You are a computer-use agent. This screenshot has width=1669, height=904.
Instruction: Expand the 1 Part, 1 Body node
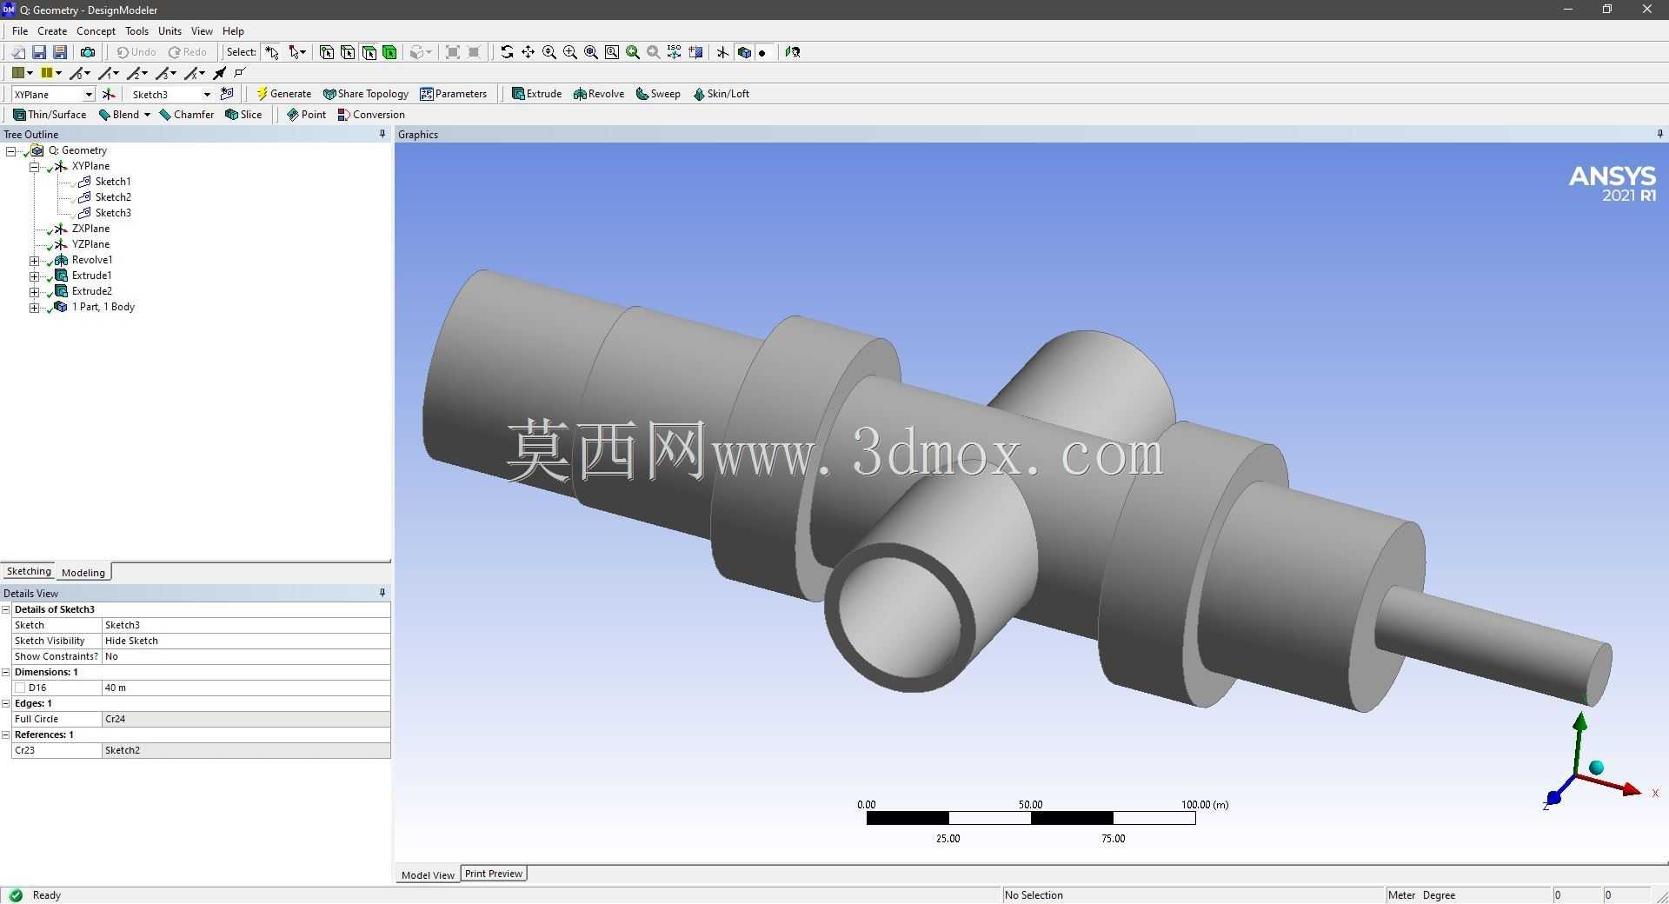pyautogui.click(x=34, y=307)
